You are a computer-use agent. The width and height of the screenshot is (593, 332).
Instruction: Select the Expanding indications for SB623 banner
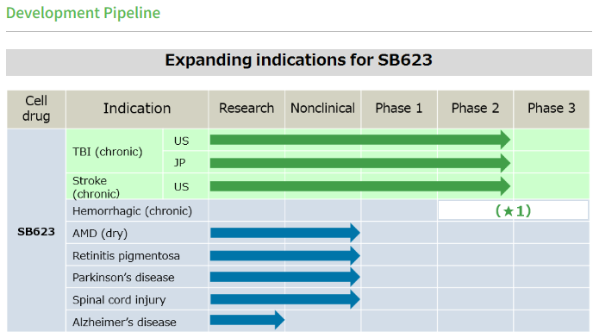click(x=299, y=60)
